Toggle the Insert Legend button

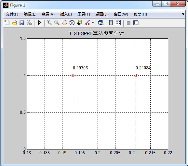coord(118,23)
